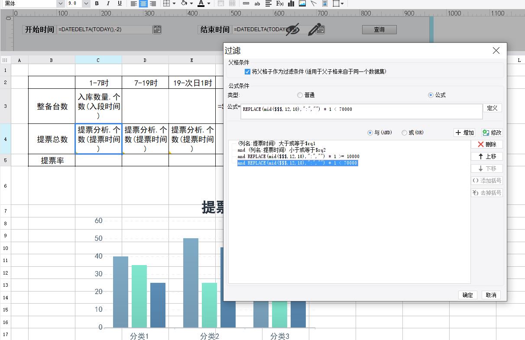Insert a chart from toolbar
The height and width of the screenshot is (340, 525).
point(291,3)
